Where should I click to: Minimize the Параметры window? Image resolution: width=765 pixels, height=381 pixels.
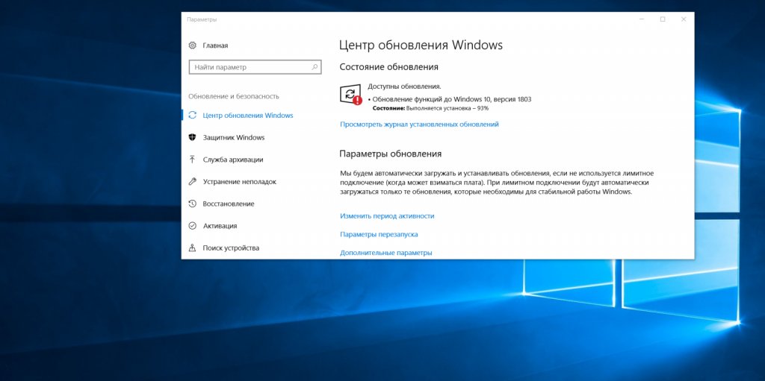641,19
